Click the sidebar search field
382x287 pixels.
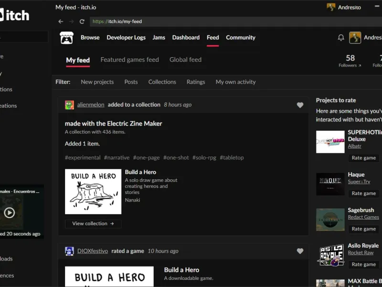(24, 37)
